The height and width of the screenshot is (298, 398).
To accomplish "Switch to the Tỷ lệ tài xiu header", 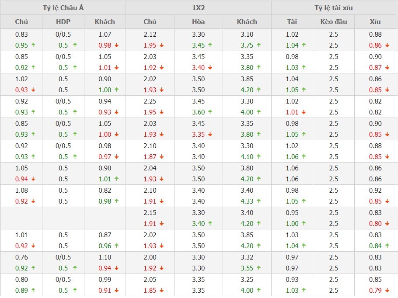I will click(x=334, y=8).
